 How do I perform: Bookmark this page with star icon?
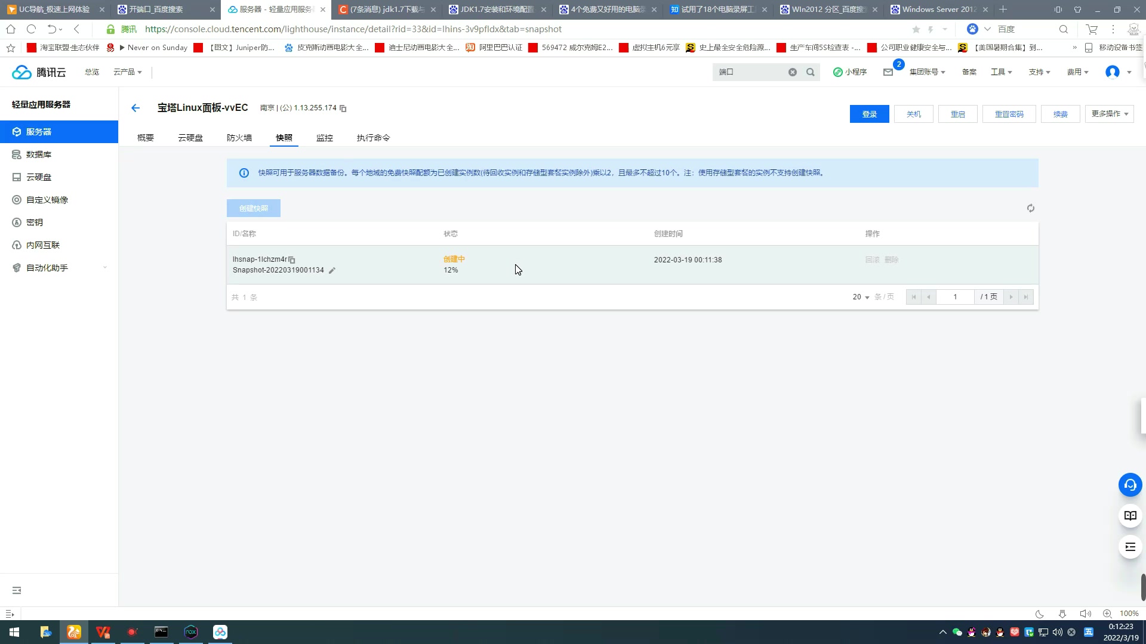[x=916, y=29]
